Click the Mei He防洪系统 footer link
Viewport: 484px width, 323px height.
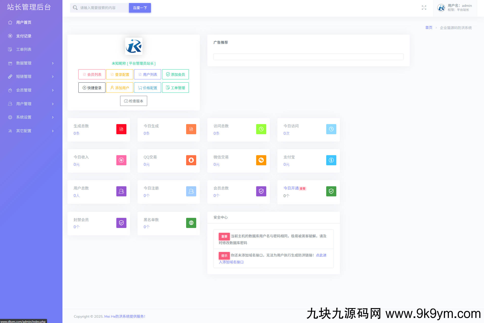point(125,316)
